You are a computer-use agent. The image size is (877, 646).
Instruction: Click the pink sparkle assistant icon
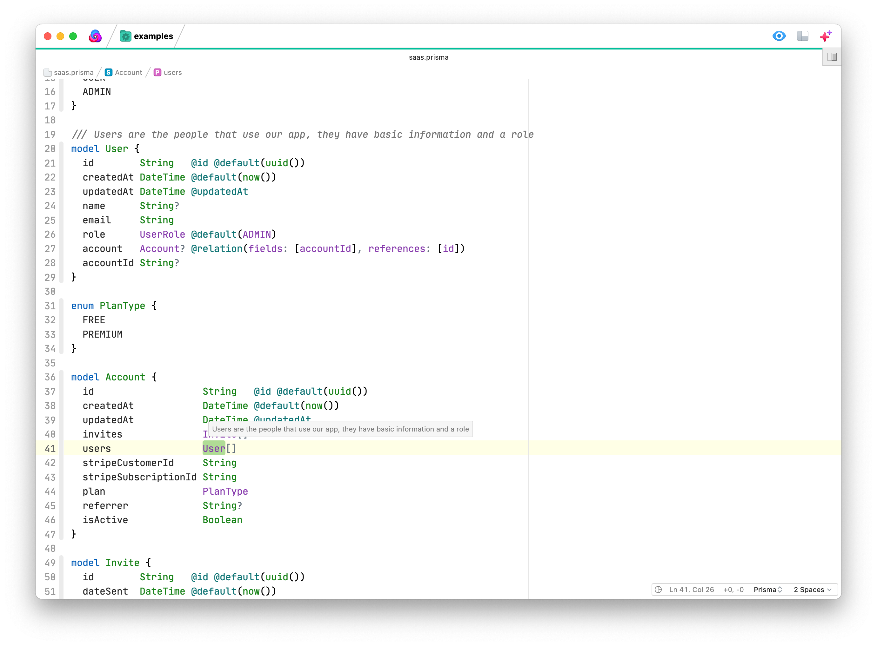825,36
